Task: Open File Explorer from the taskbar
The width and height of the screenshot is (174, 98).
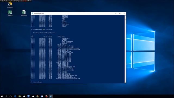Action: click(20, 96)
